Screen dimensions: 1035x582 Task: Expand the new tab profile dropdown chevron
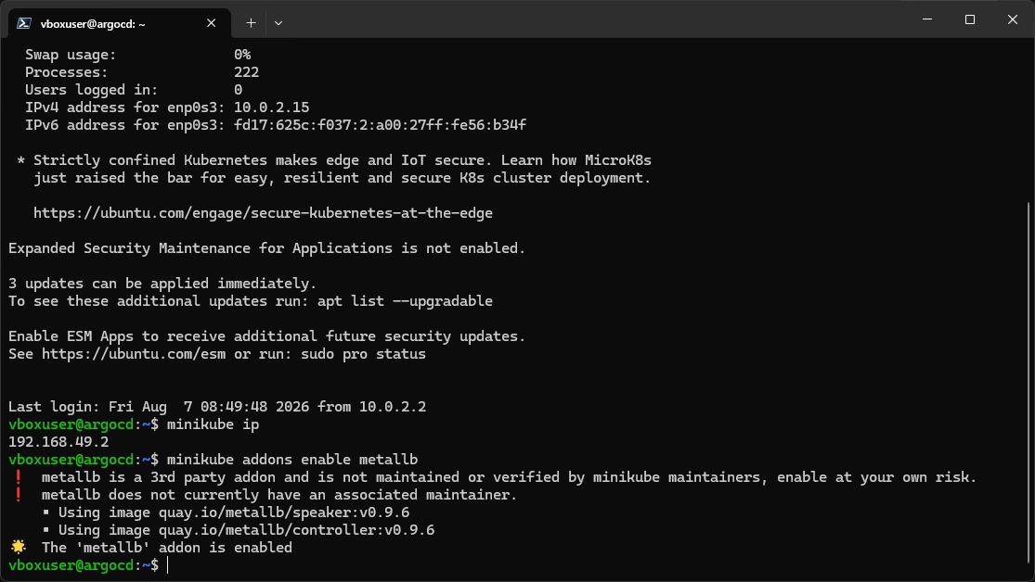click(x=278, y=23)
